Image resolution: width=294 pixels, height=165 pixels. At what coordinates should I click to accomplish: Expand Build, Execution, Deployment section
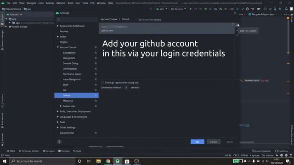[58, 111]
